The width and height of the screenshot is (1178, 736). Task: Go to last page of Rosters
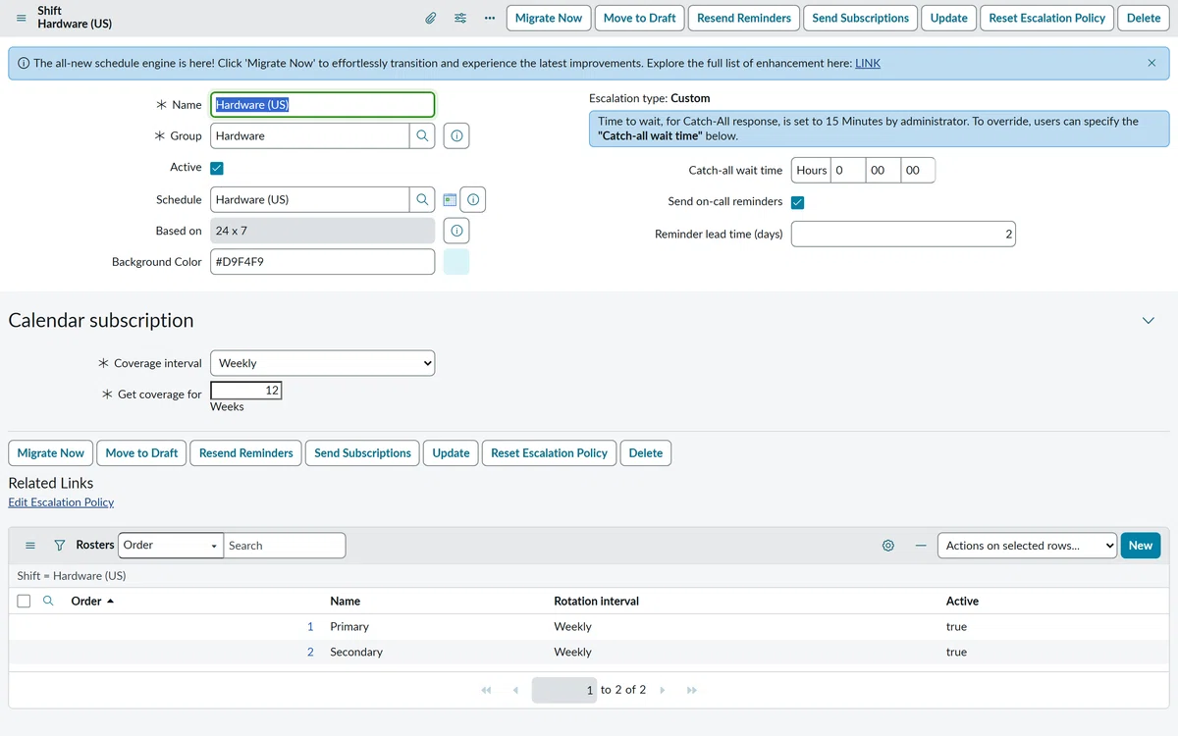692,690
